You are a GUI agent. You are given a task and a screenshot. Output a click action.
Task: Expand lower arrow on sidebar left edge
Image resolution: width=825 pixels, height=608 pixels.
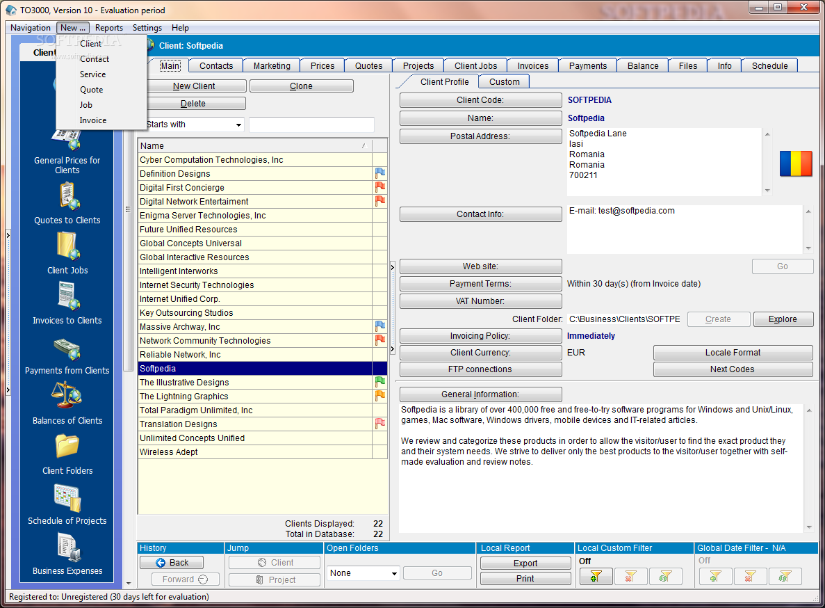(x=8, y=390)
